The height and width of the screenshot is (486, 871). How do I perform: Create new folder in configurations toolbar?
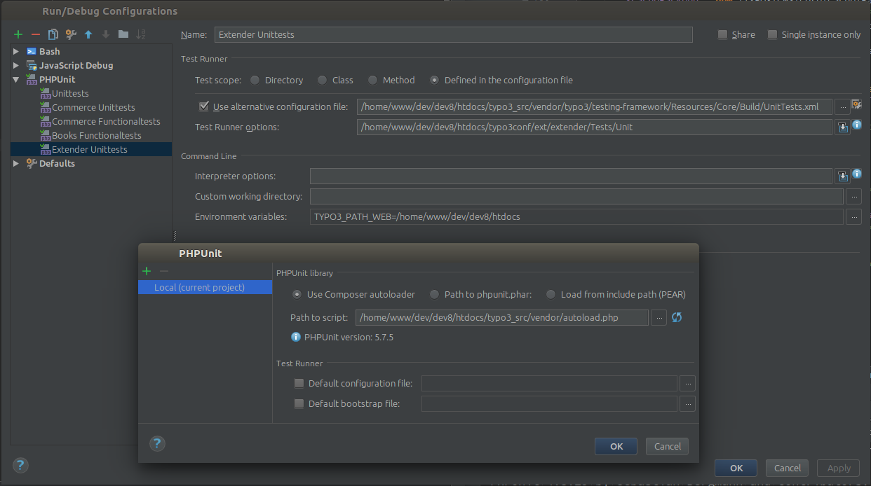[x=123, y=34]
